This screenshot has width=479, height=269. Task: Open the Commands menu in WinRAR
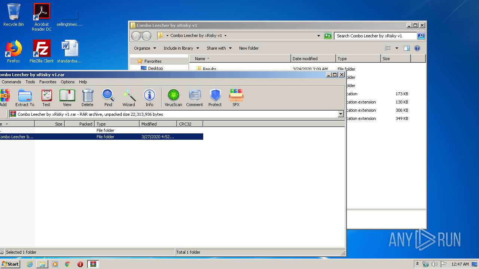(x=11, y=82)
